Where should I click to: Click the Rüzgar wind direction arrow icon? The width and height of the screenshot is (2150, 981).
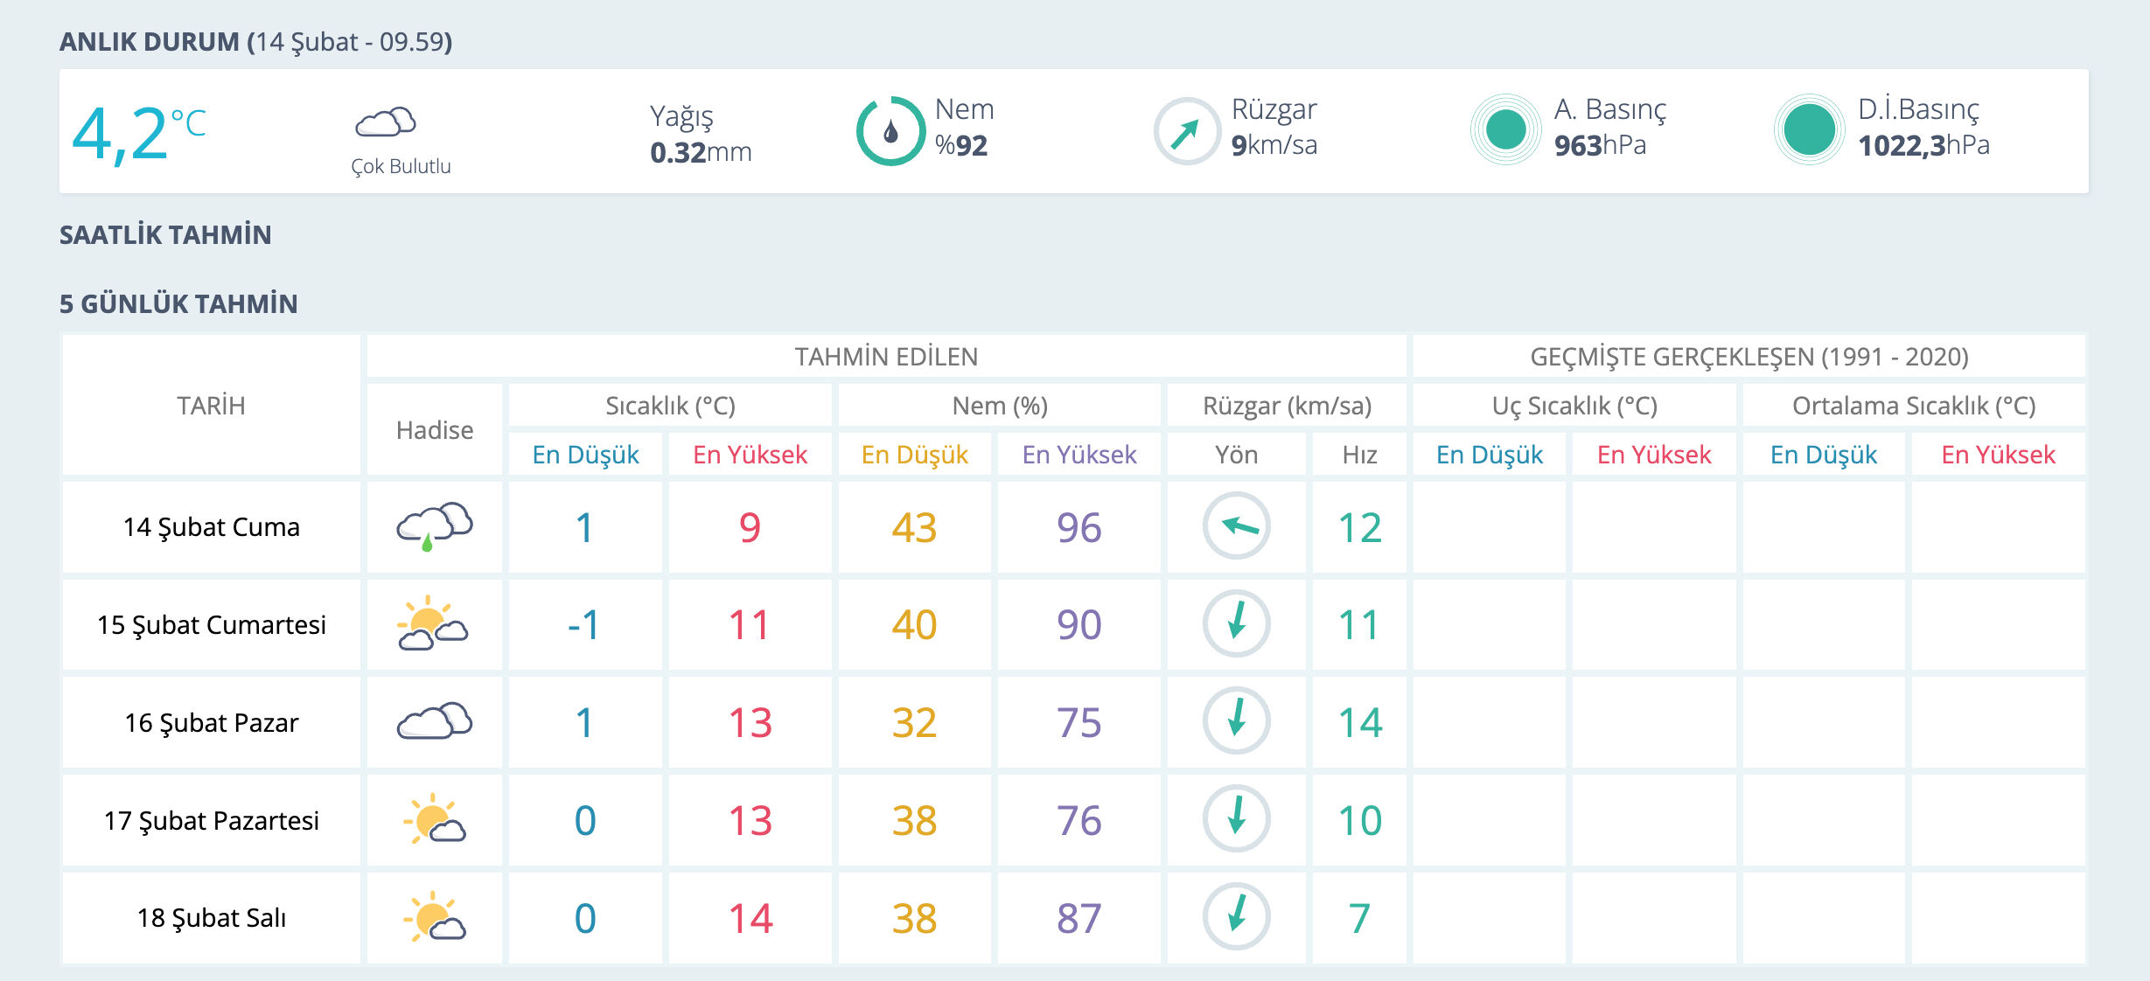(x=1186, y=132)
